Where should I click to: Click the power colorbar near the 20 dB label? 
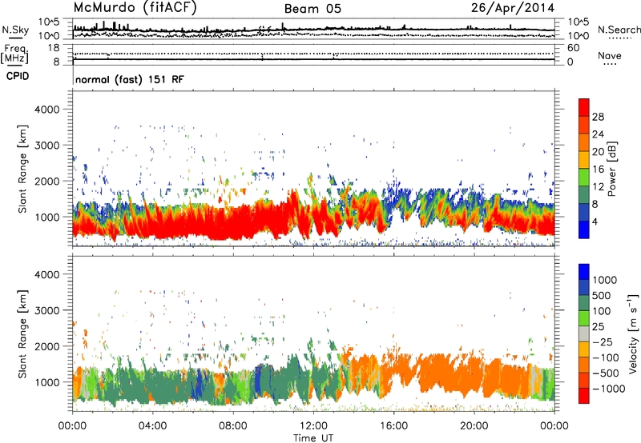[584, 151]
